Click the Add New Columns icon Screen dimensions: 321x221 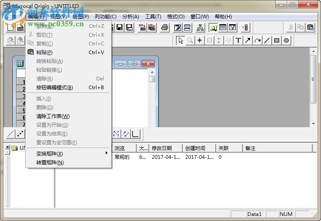[245, 28]
